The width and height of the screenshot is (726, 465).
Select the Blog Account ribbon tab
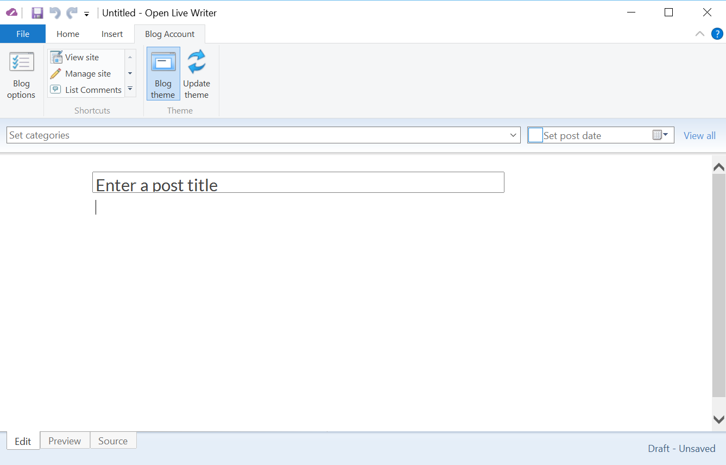click(x=170, y=34)
